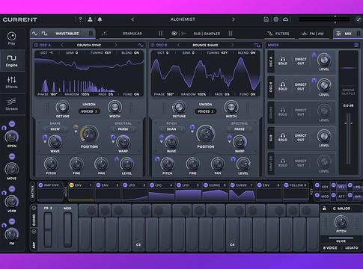Screen dimensions: 363x269
Task: Select the LFO 3 modulator tab
Action: tap(135, 185)
